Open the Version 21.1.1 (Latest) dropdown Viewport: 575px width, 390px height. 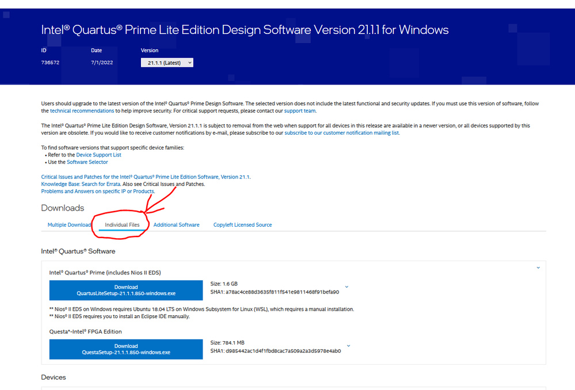coord(167,63)
